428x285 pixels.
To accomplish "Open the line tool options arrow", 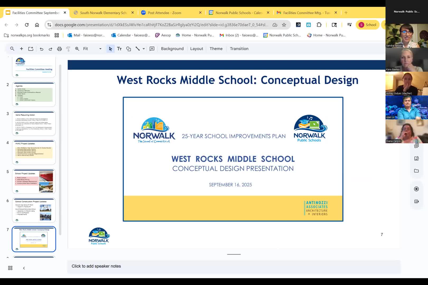I will click(x=143, y=49).
